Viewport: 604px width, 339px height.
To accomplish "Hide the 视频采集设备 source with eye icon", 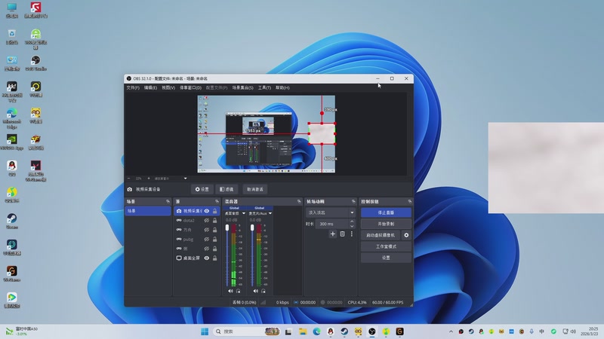I will point(207,211).
